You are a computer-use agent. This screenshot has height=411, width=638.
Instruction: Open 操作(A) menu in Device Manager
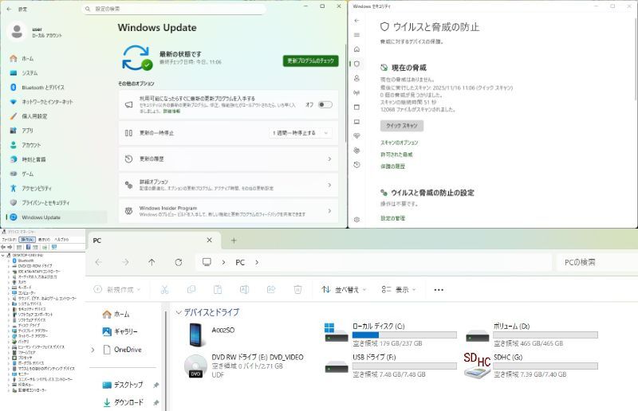[x=27, y=240]
